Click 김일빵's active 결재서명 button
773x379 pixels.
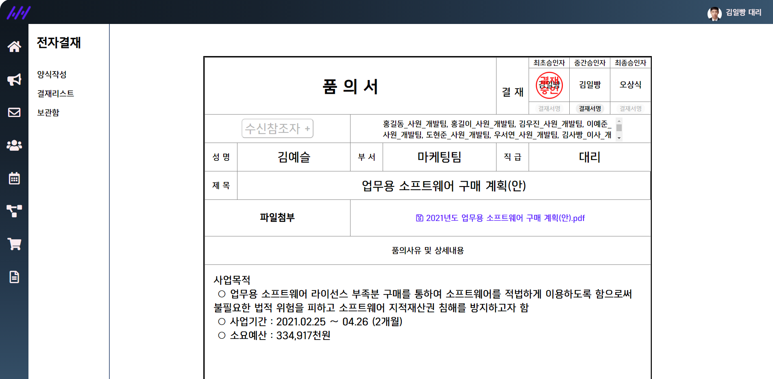pyautogui.click(x=590, y=108)
